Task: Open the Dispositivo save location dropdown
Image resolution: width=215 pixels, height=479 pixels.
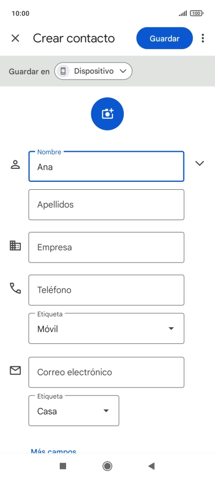Action: (x=93, y=71)
